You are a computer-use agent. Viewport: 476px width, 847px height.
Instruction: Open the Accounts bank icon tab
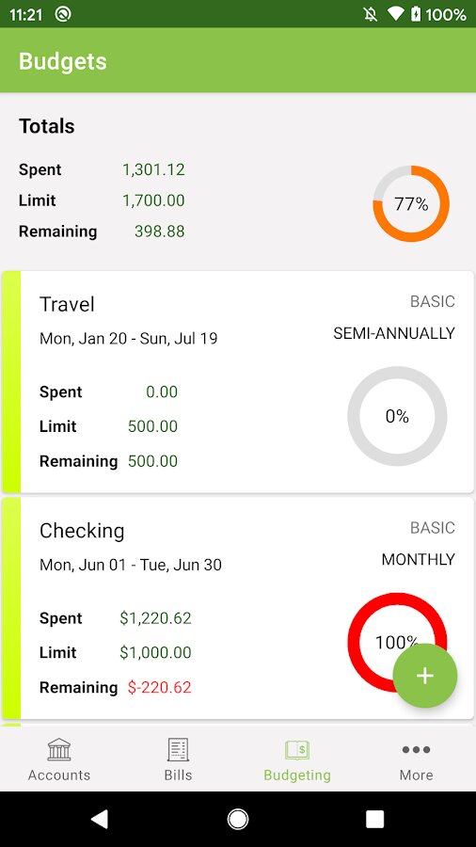click(59, 760)
